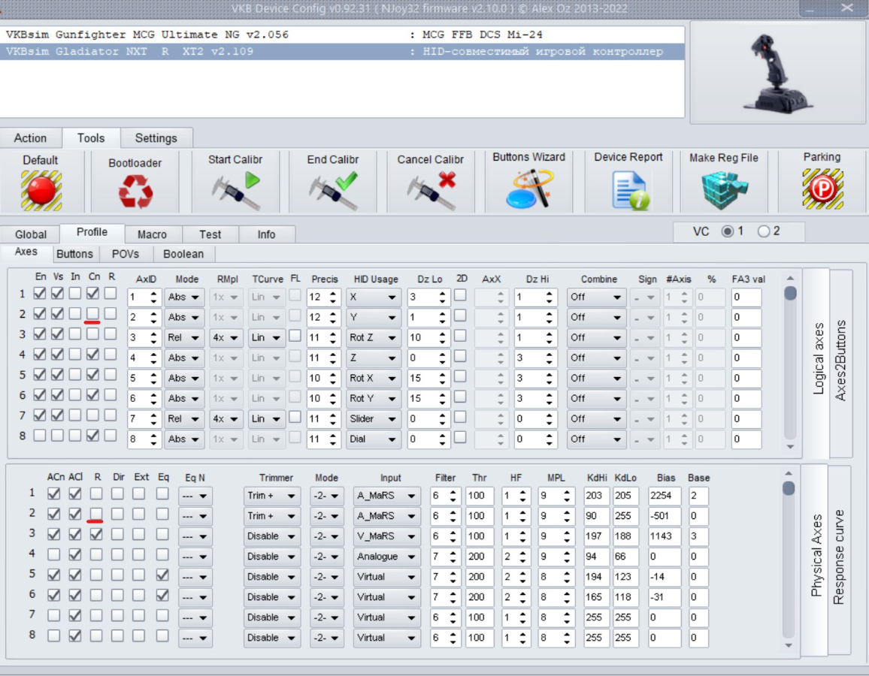This screenshot has width=869, height=676.
Task: Select VKBsim Gladiator NXT device row
Action: [x=342, y=52]
